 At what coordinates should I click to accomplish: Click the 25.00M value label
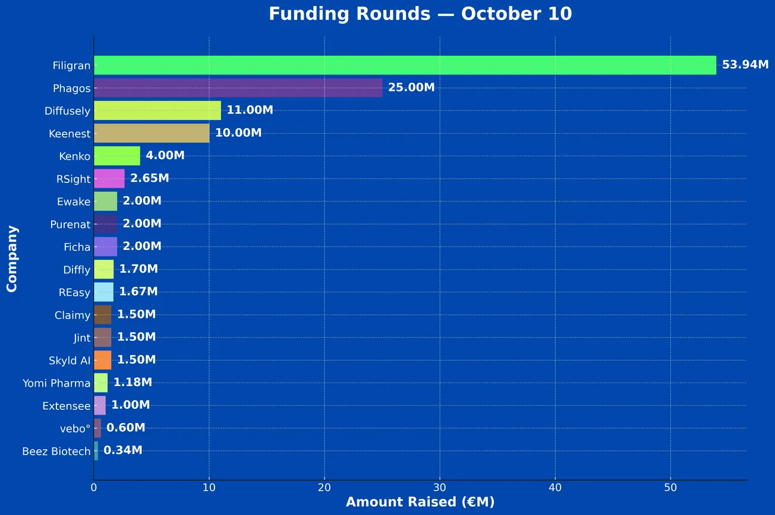(411, 88)
